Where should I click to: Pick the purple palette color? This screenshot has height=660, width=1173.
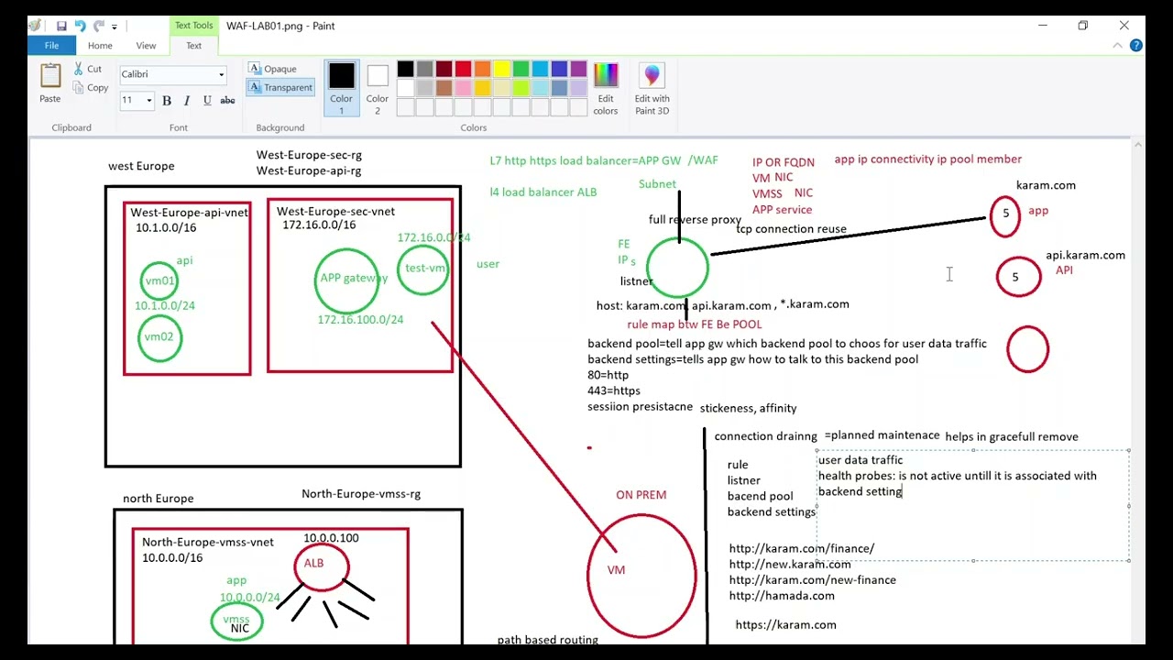pyautogui.click(x=578, y=70)
